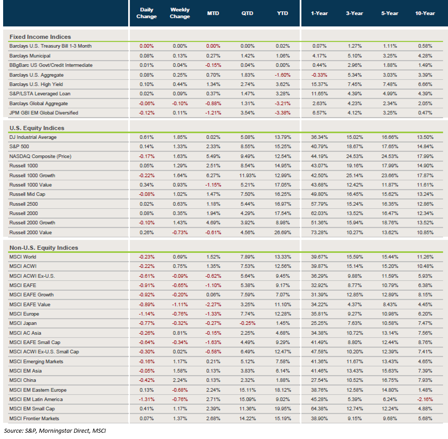This screenshot has height=439, width=448.
Task: Select the MTD column header
Action: click(213, 13)
